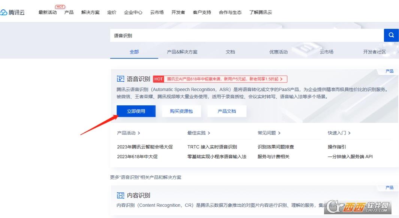Open the 了解腾讯云 menu

[261, 12]
